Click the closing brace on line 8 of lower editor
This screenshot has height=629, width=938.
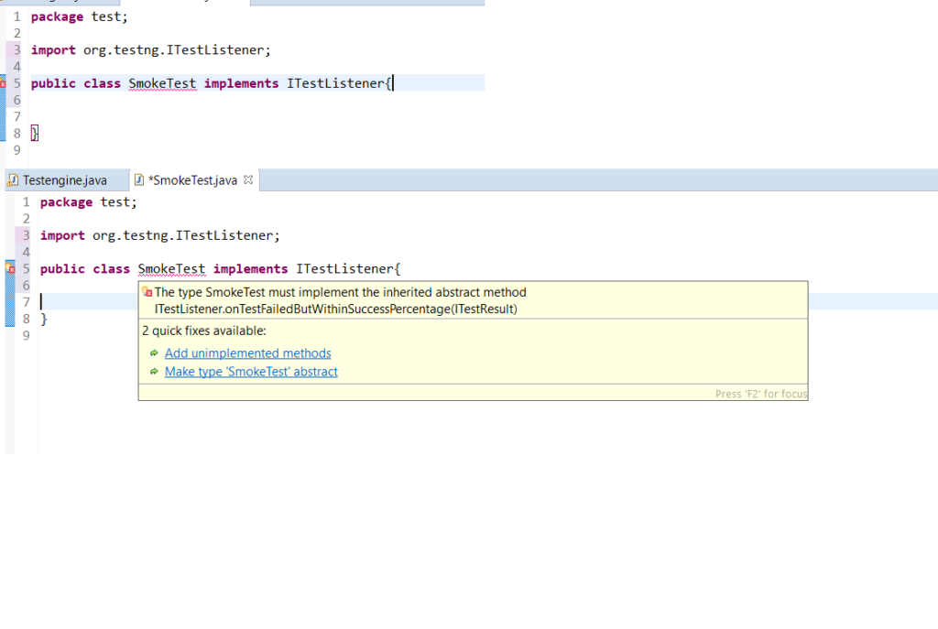tap(44, 319)
